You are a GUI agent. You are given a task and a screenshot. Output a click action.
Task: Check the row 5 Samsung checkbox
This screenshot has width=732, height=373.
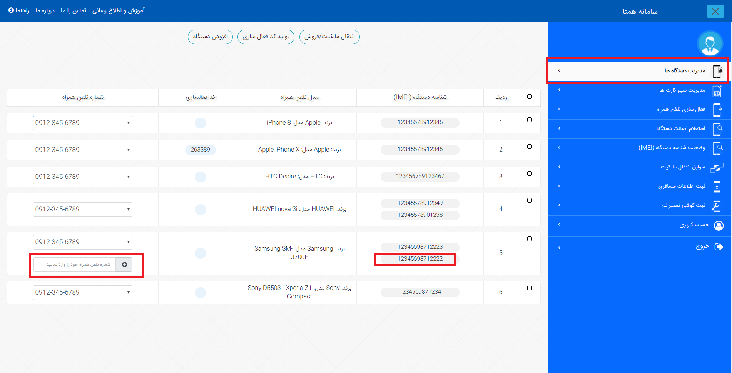(530, 239)
